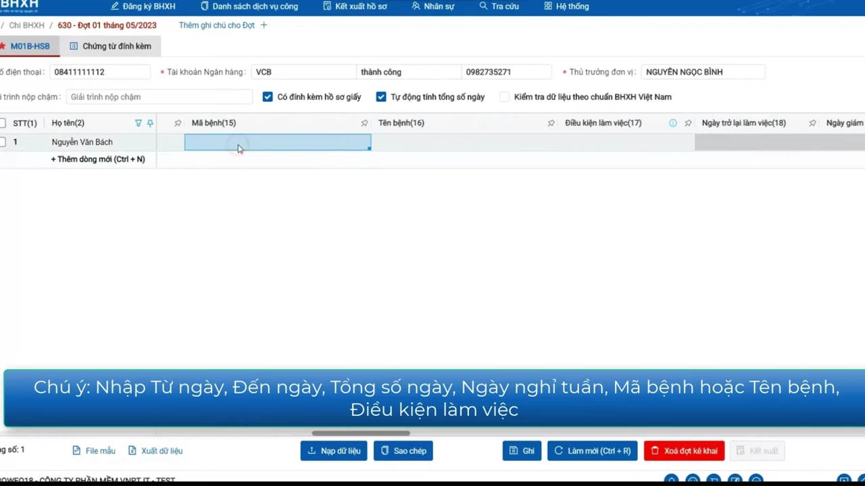Switch to the M01B-HSB tab

pos(29,46)
